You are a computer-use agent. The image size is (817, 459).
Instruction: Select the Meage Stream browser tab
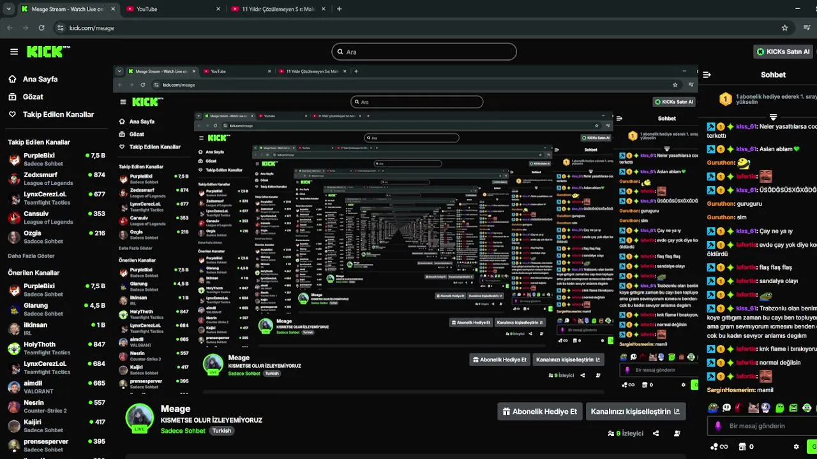pos(68,9)
